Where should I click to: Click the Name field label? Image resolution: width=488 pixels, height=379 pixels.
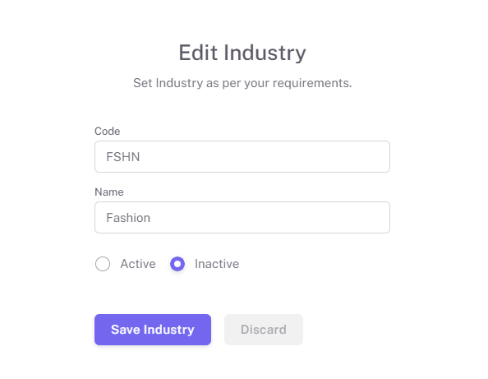coord(109,192)
